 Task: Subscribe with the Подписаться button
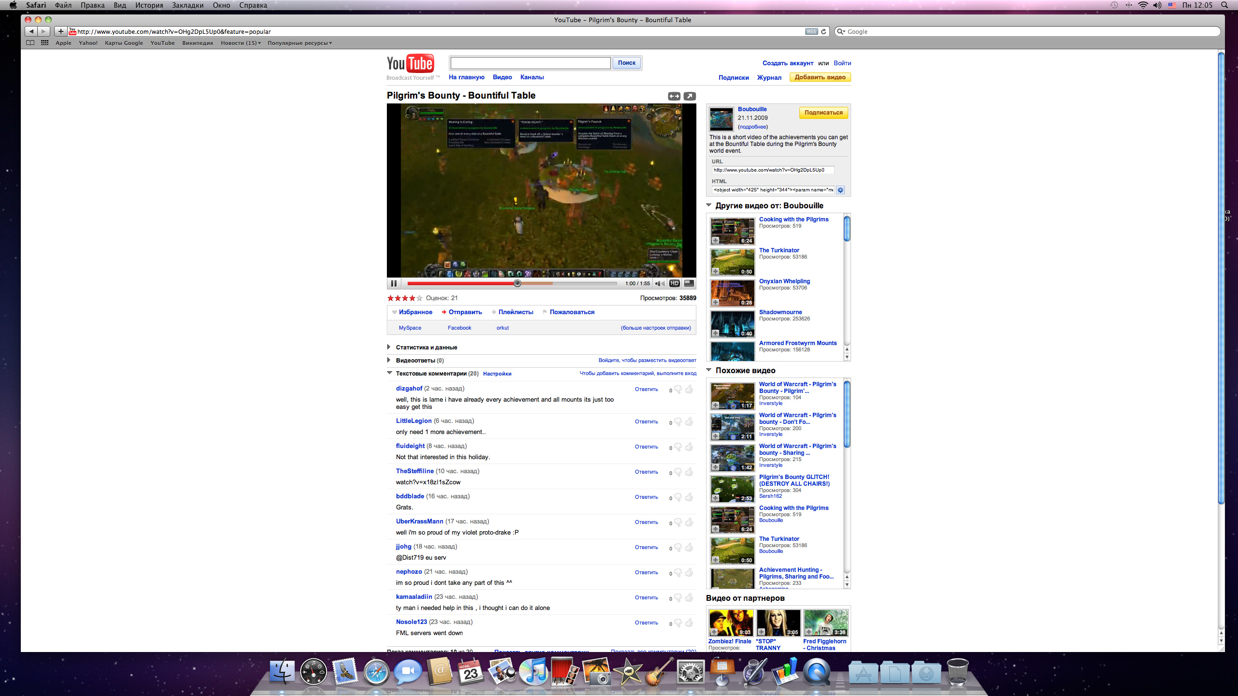pos(824,113)
